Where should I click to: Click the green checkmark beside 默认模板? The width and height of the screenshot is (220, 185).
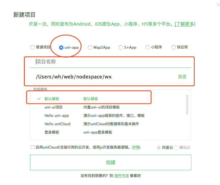pyautogui.click(x=39, y=99)
